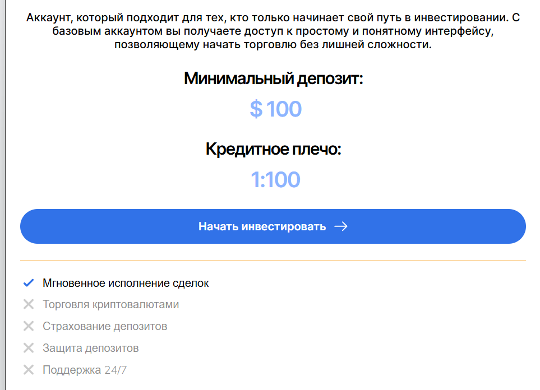The width and height of the screenshot is (540, 390).
Task: Click the X icon beside Торговля криптовалютами
Action: (28, 304)
